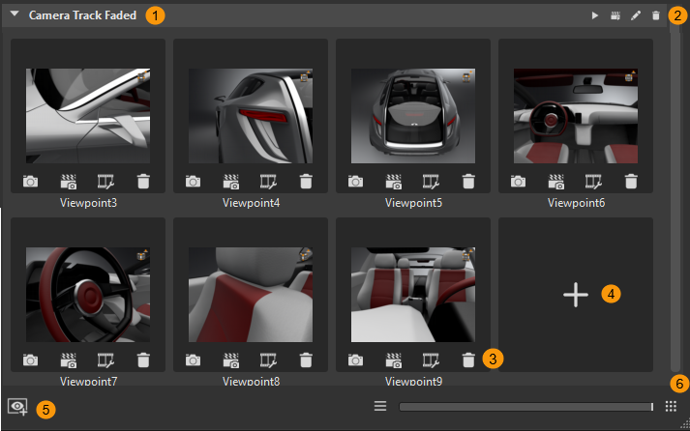Click the Camera Track Faded title
Screen dimensions: 690x431
(82, 15)
